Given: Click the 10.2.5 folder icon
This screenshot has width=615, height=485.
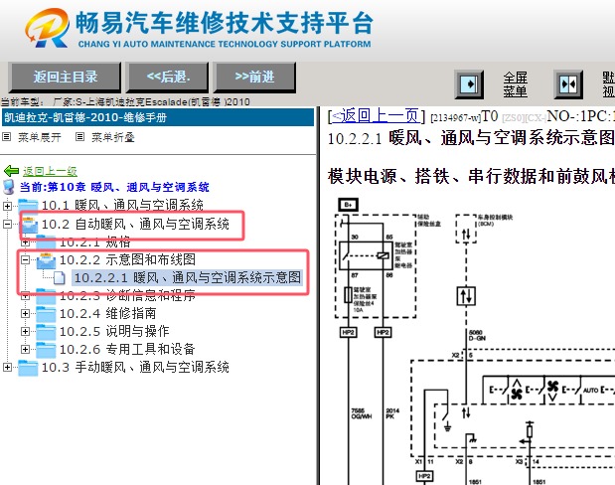Looking at the screenshot, I should [x=46, y=332].
